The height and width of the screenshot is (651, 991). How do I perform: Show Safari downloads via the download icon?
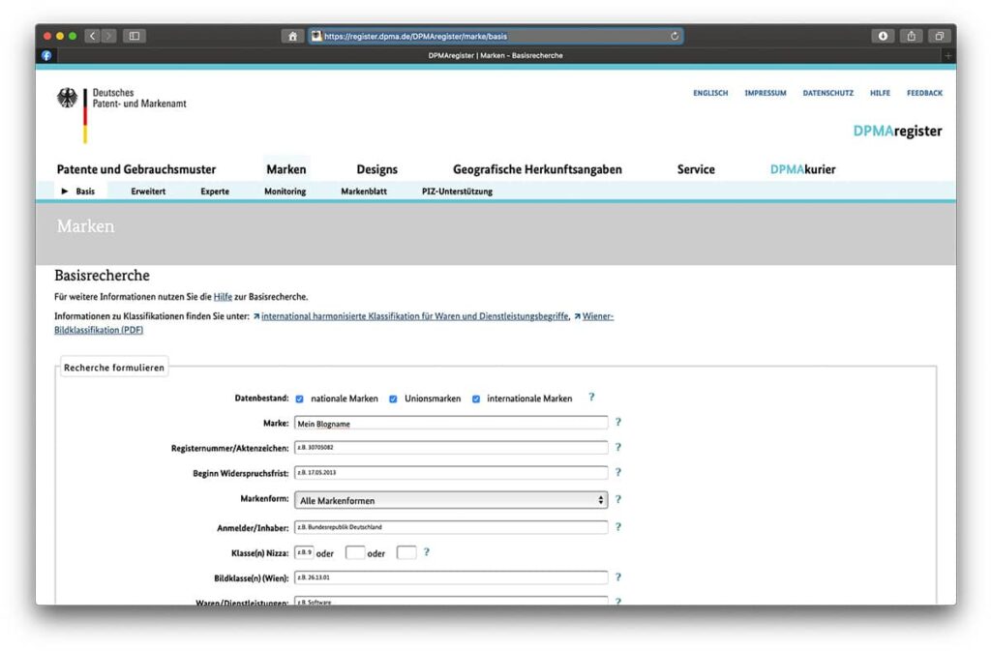[x=883, y=36]
